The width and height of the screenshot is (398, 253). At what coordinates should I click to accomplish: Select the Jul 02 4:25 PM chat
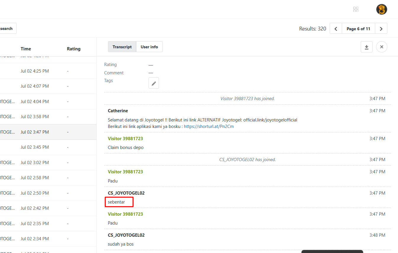pyautogui.click(x=48, y=71)
